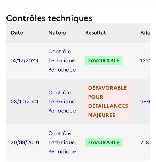This screenshot has width=156, height=162.
Task: Click the date 14/12/2023
Action: coord(24,61)
